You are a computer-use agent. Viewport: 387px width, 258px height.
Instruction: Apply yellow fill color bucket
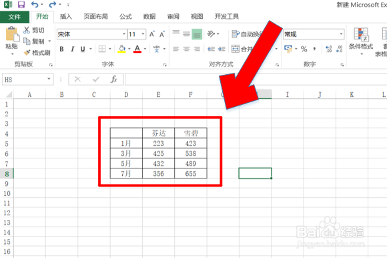point(121,49)
